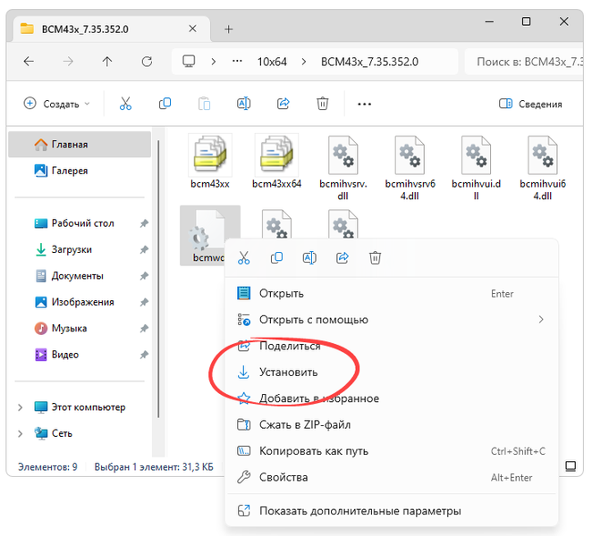Image resolution: width=592 pixels, height=536 pixels.
Task: Open the Создать dropdown
Action: (x=56, y=104)
